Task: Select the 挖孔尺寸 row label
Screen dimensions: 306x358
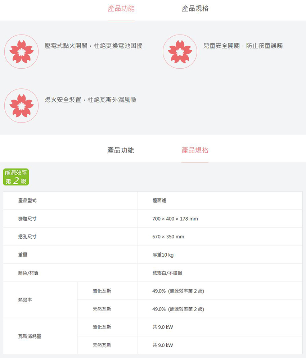Action: pos(27,237)
